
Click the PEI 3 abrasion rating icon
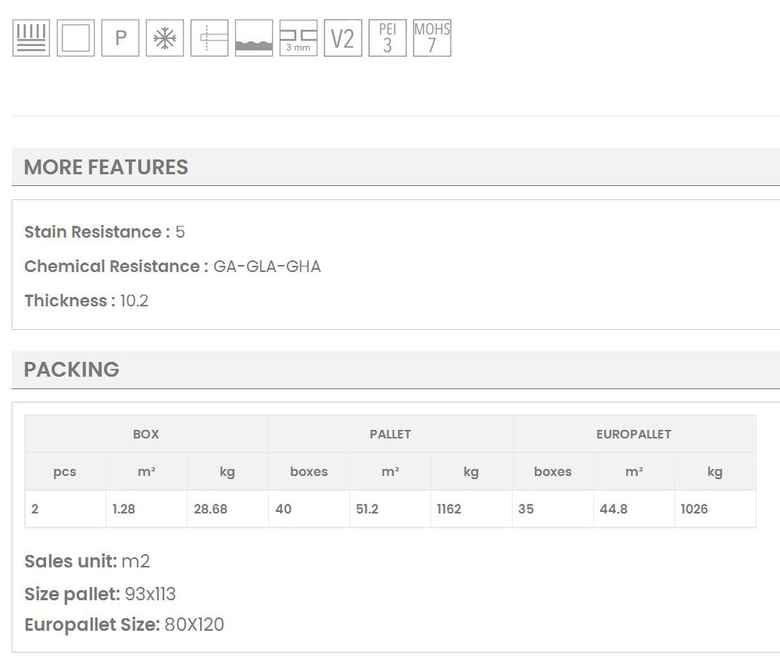(x=388, y=38)
